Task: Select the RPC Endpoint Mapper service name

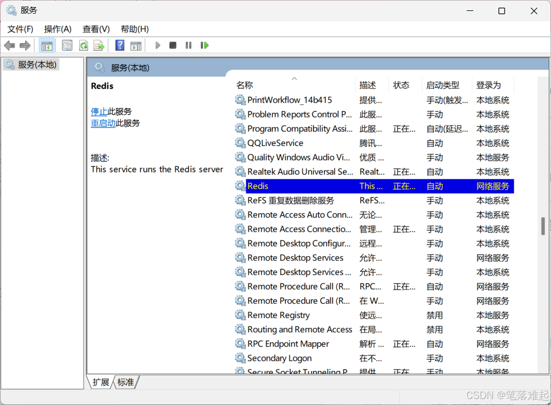Action: point(288,344)
